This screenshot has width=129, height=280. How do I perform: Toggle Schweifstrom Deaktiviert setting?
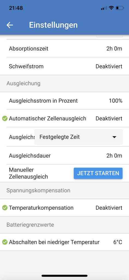[109, 66]
